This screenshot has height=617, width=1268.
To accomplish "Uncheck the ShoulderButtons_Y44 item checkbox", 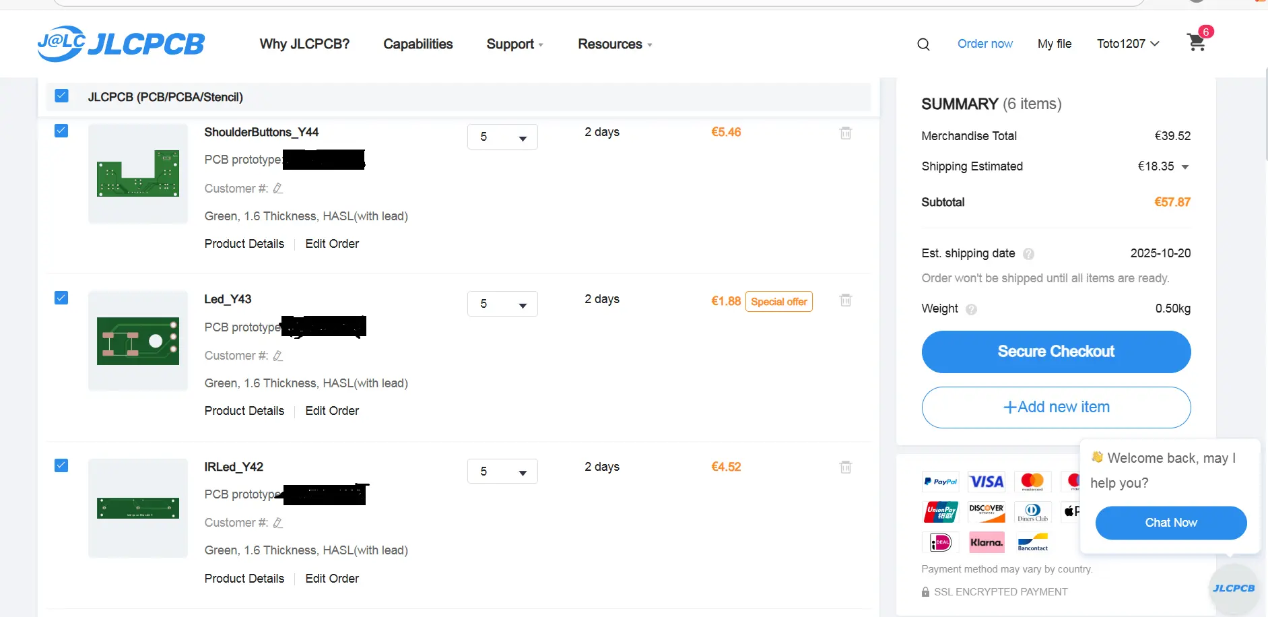I will pyautogui.click(x=61, y=131).
